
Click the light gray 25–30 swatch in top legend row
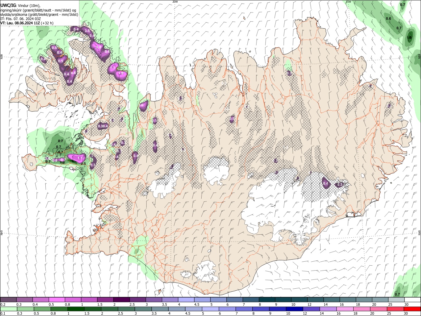pyautogui.click(x=396, y=300)
